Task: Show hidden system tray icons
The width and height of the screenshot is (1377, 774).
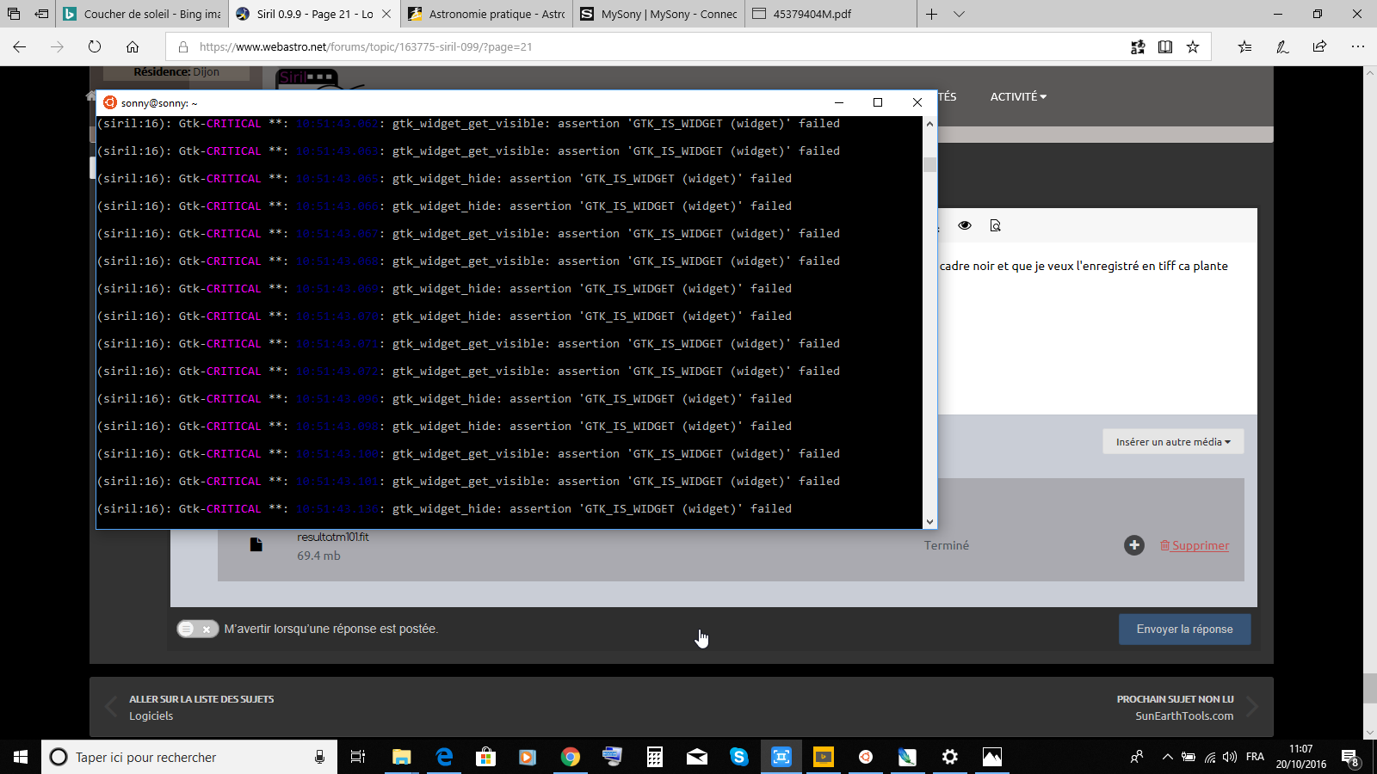Action: point(1167,757)
